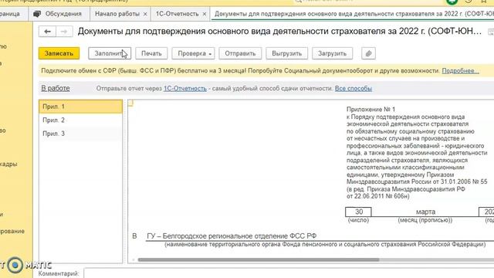
Task: Select Прил. 2 in the list
Action: (x=80, y=120)
